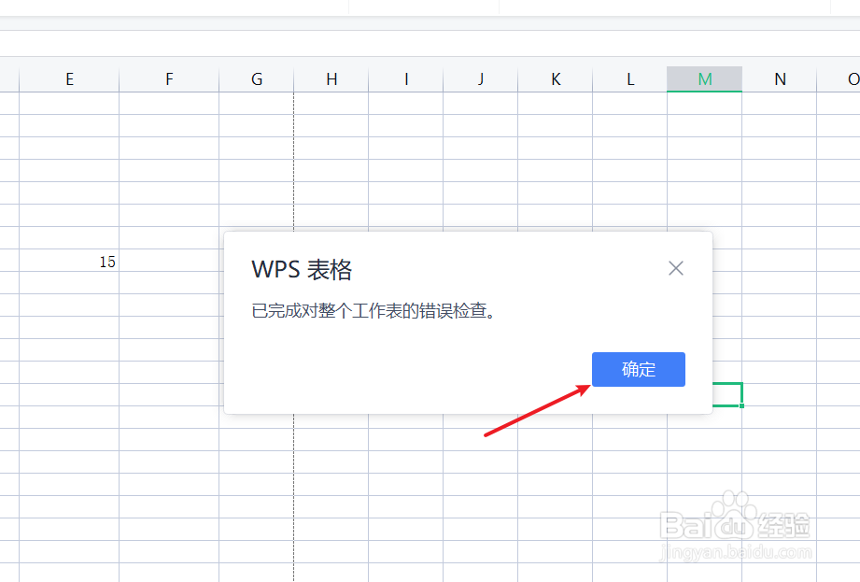Viewport: 860px width, 582px height.
Task: Select column I header
Action: pos(406,79)
